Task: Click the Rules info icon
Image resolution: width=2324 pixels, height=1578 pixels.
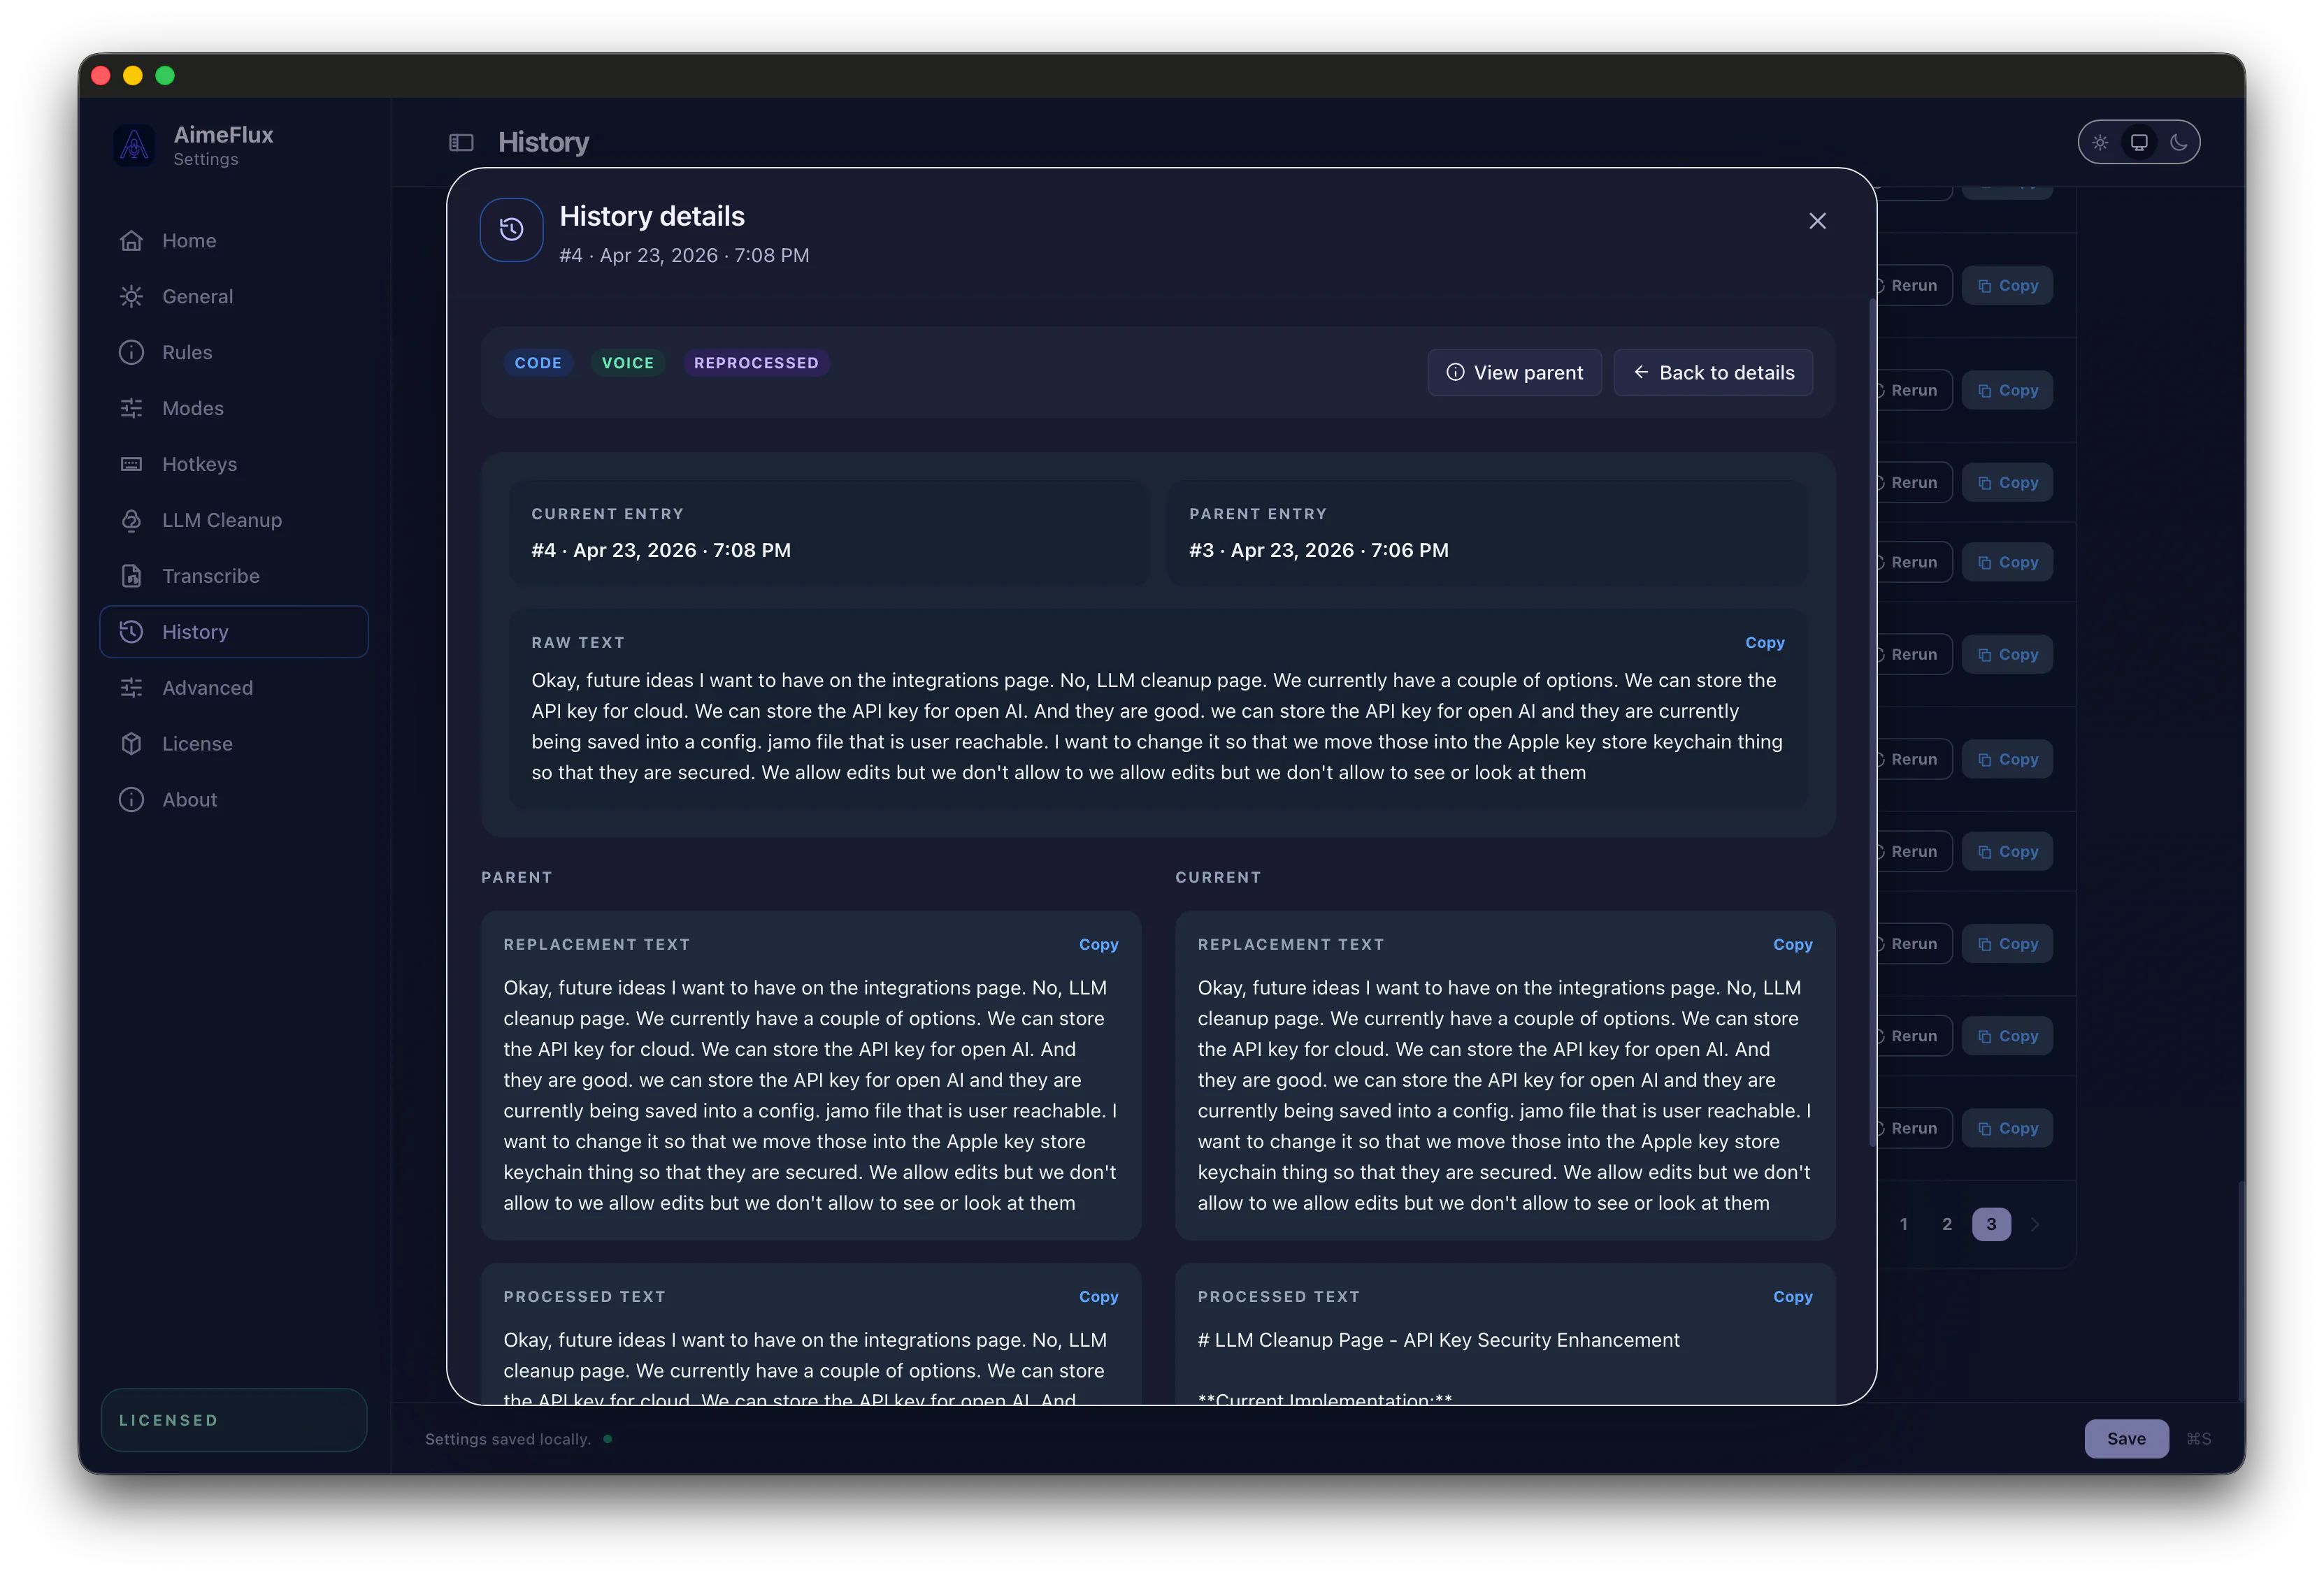Action: coord(131,353)
